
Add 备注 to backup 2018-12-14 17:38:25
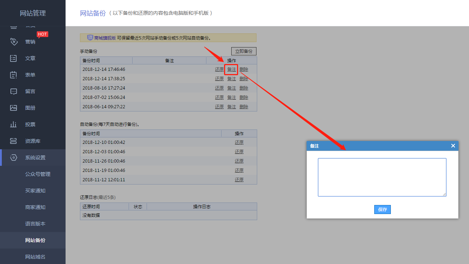[x=232, y=79]
